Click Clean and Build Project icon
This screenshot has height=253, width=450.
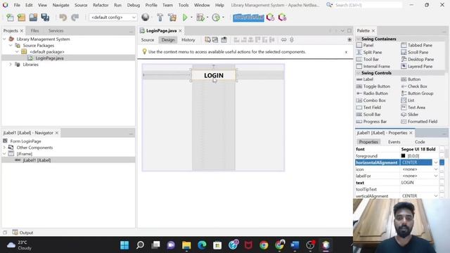point(172,18)
